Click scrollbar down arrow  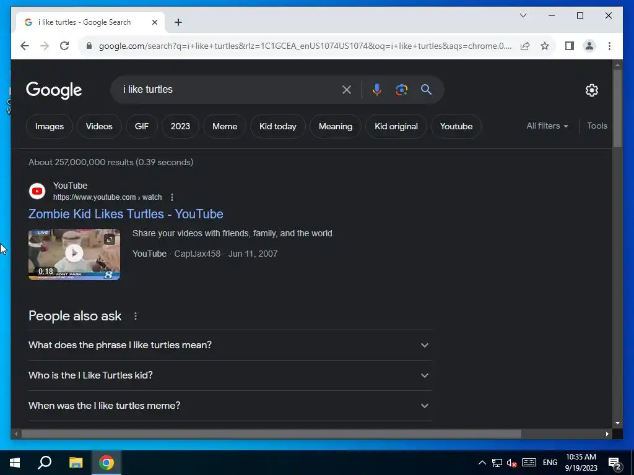pyautogui.click(x=617, y=423)
